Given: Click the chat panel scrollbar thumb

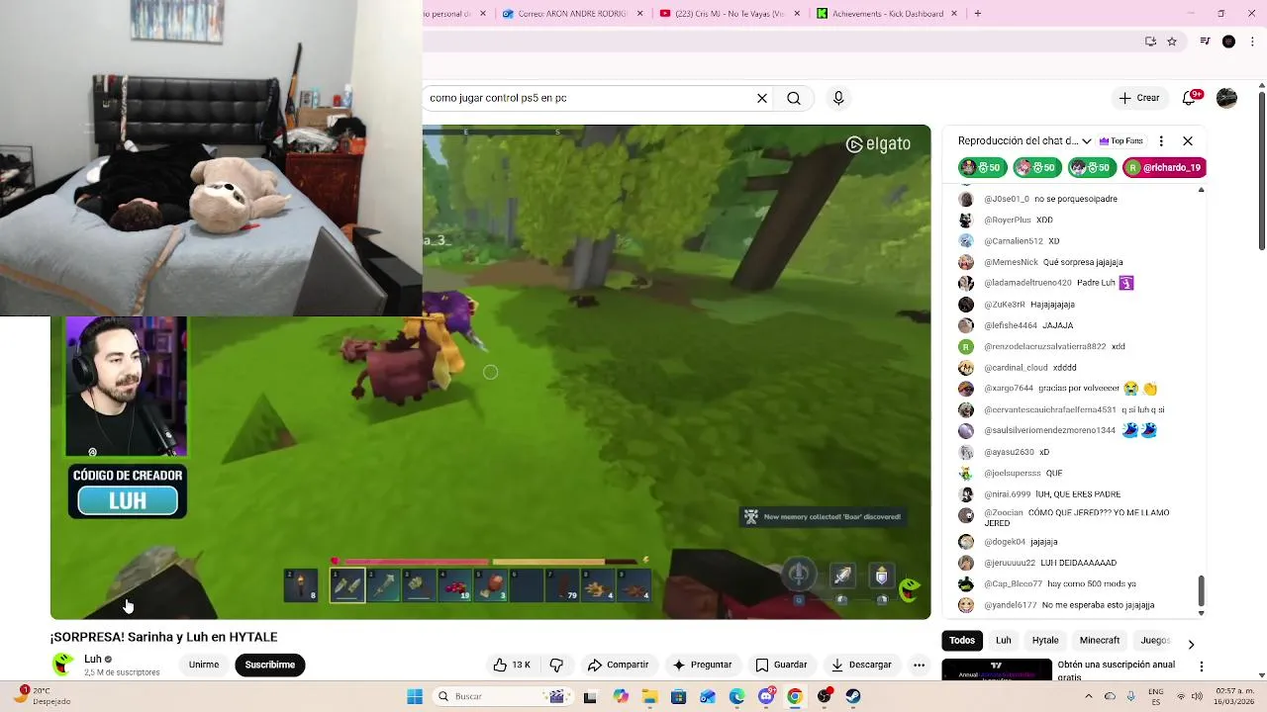Looking at the screenshot, I should (1201, 590).
